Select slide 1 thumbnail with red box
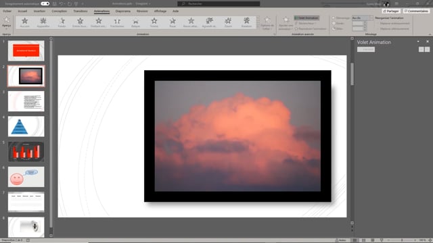433x243 pixels. 26,51
